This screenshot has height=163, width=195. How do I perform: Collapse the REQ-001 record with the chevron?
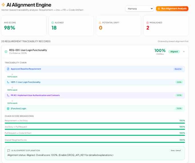point(184,51)
